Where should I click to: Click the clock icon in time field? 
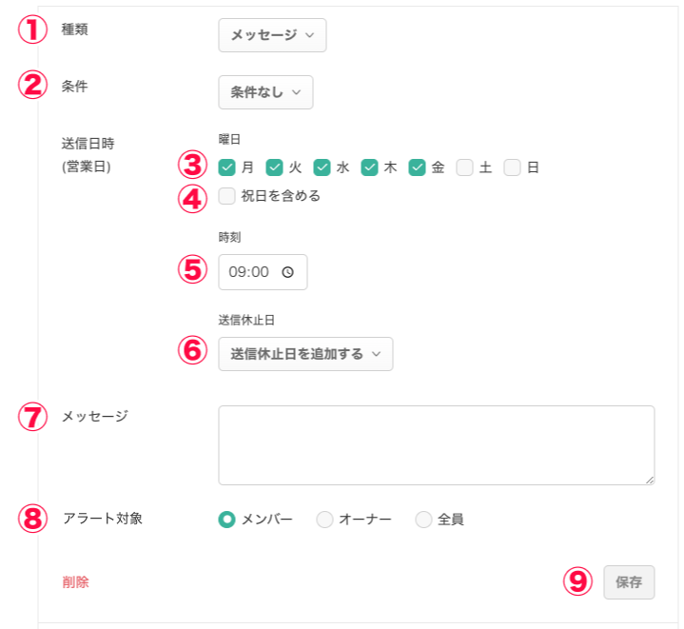[288, 272]
